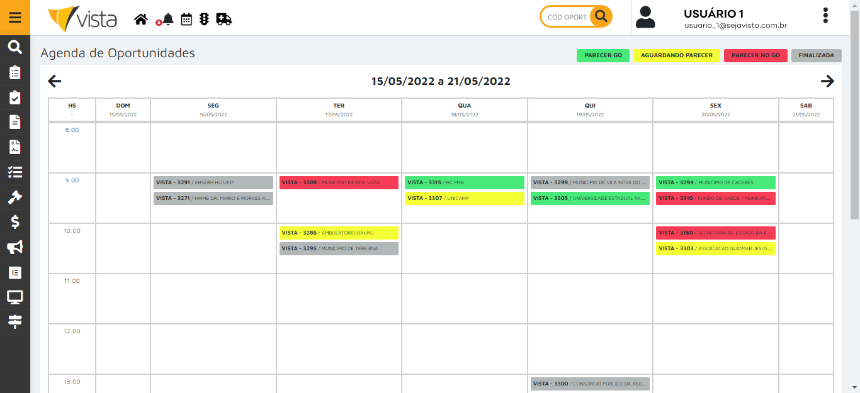Open notifications bell icon
The image size is (860, 393).
(167, 19)
